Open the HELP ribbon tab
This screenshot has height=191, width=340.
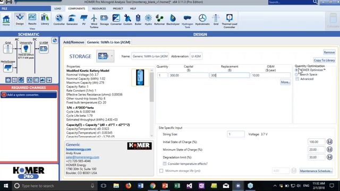(x=133, y=8)
